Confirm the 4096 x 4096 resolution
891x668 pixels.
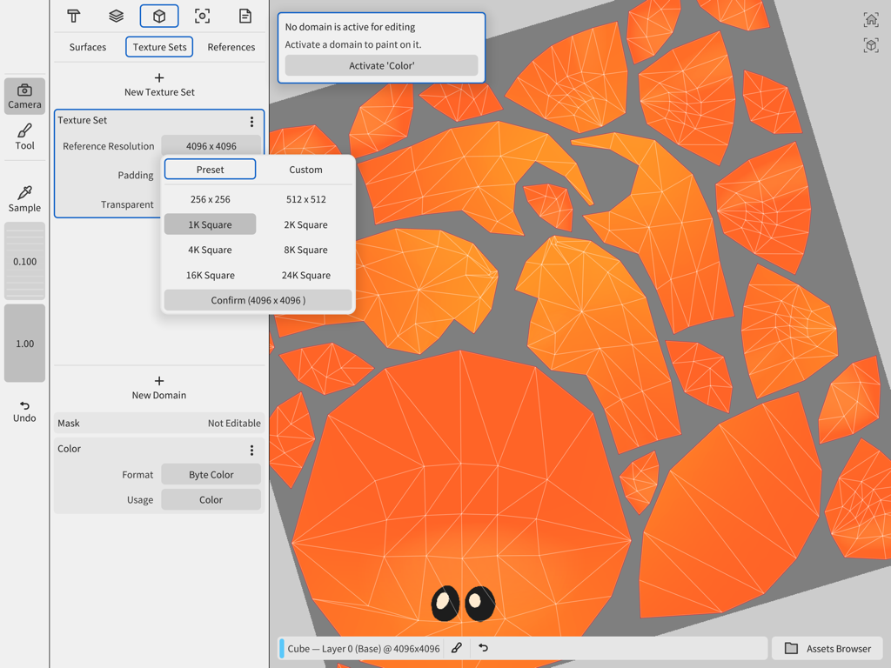pos(258,299)
